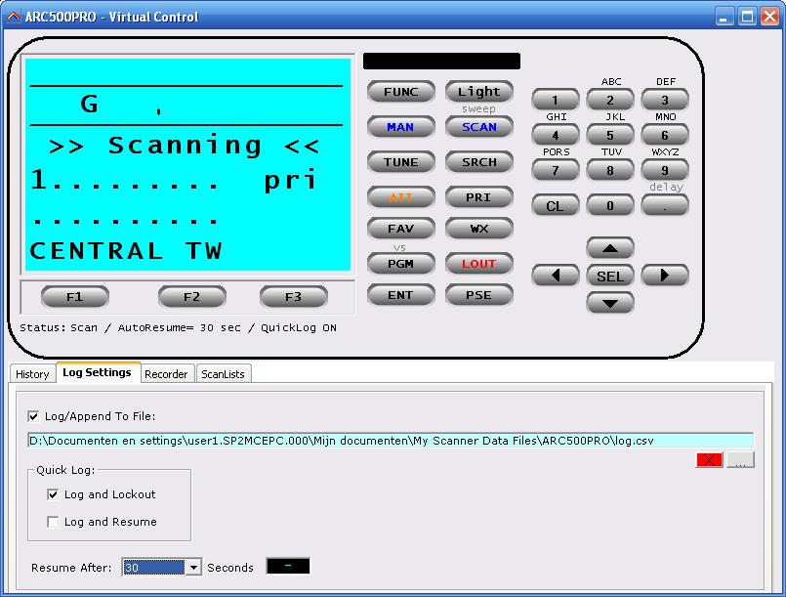
Task: Pause with the PSE key
Action: point(478,295)
